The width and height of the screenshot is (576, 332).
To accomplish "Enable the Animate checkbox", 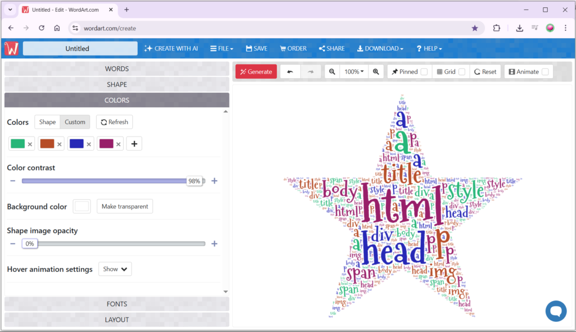I will [545, 72].
